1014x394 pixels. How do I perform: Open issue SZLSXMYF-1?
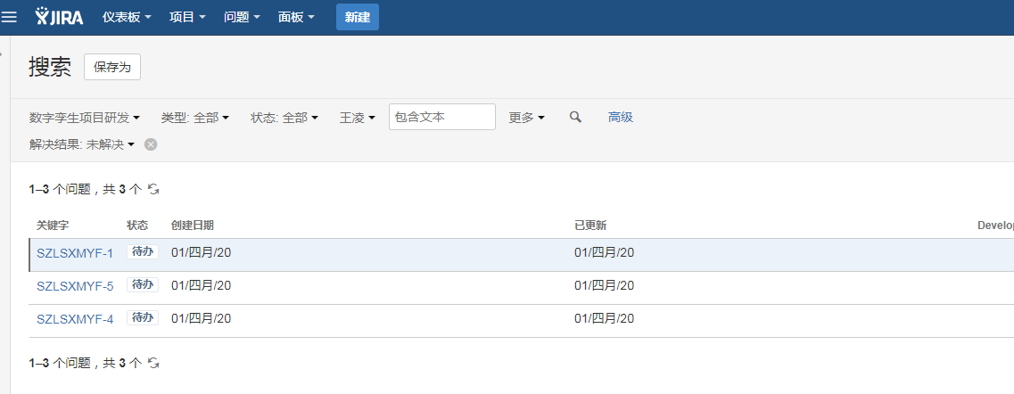tap(75, 253)
